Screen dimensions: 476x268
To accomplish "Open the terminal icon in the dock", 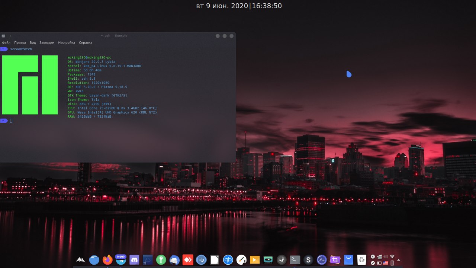I will pos(295,259).
